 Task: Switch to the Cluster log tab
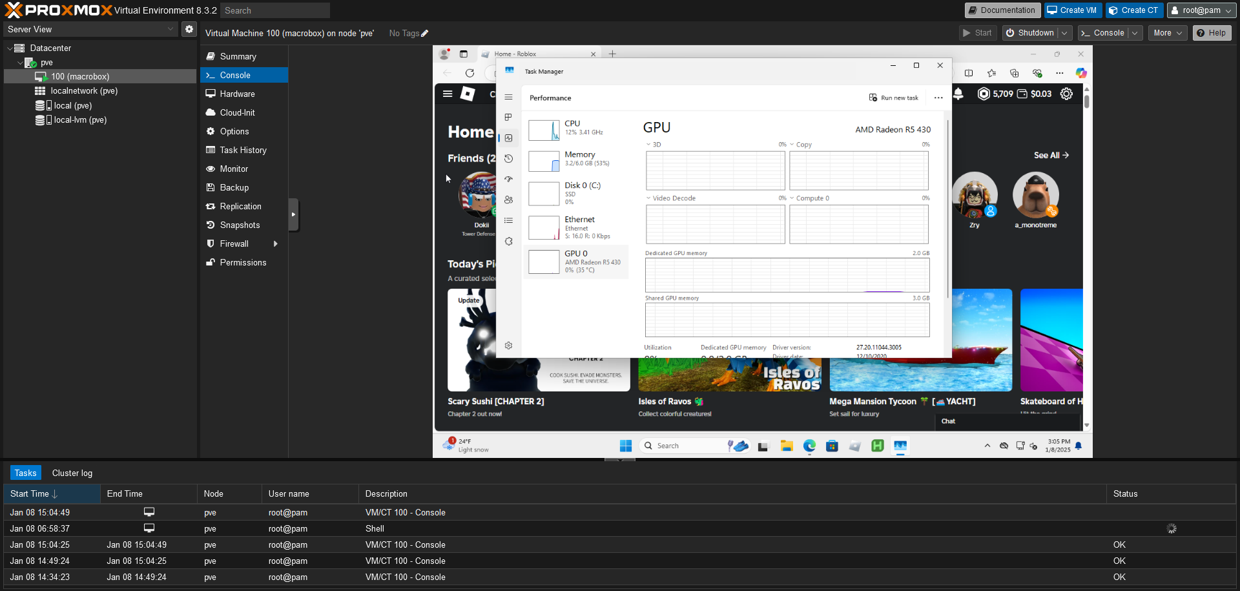coord(72,472)
